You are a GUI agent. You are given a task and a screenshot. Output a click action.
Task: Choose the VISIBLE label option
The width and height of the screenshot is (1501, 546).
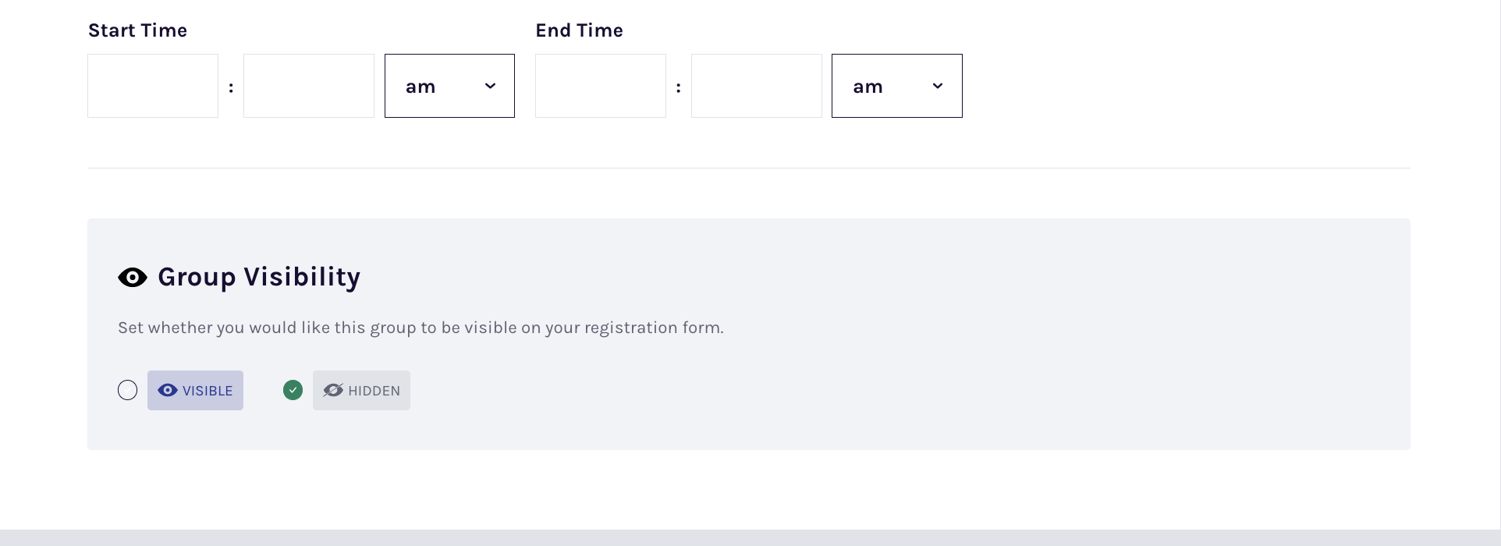[x=208, y=391]
